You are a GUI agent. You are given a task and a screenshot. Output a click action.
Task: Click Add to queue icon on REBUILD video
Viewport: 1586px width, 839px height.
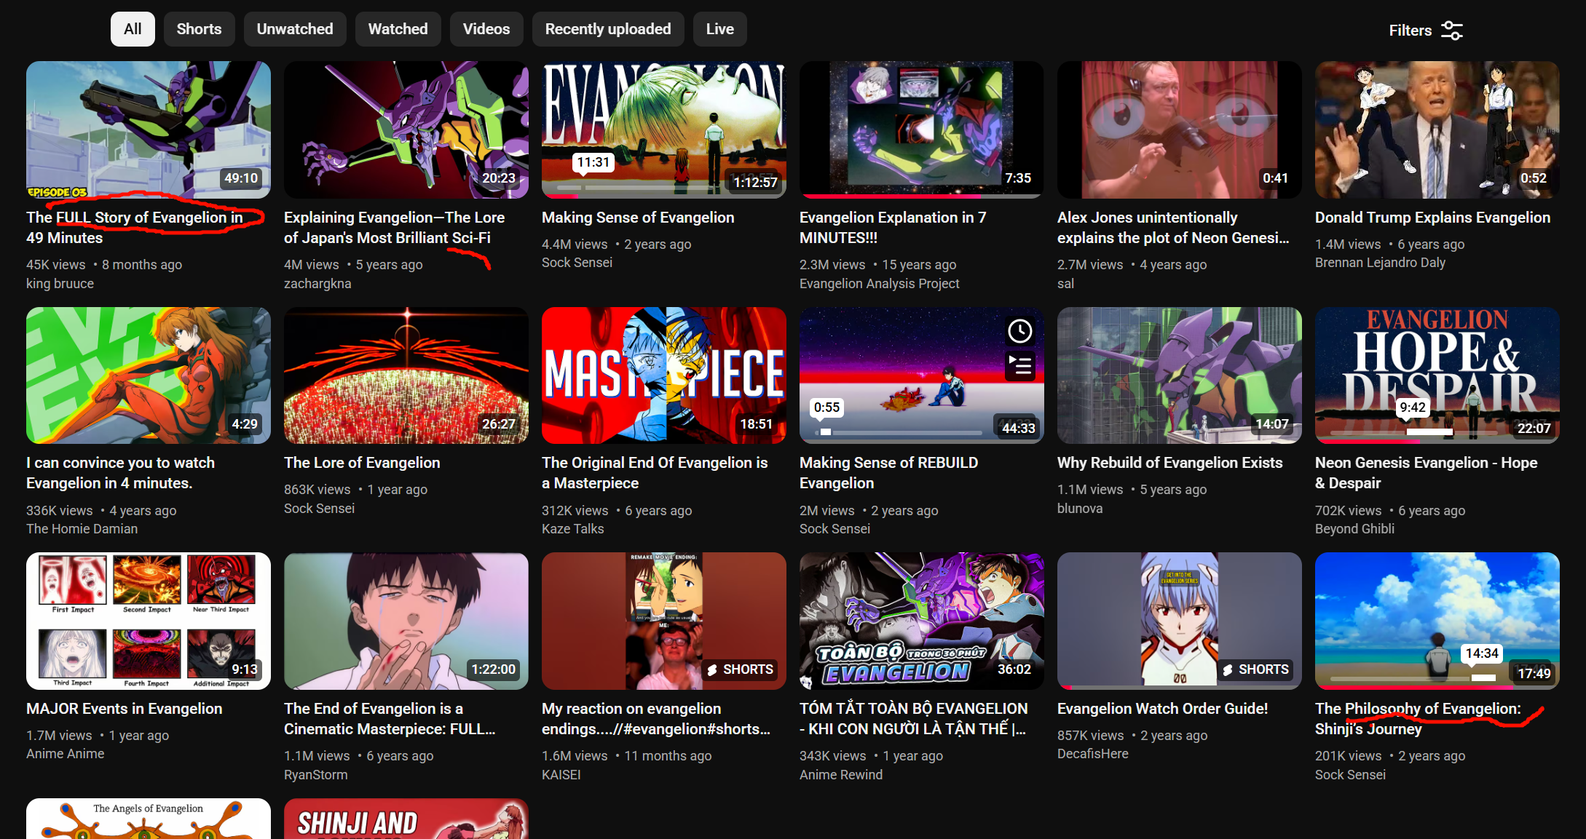tap(1019, 365)
